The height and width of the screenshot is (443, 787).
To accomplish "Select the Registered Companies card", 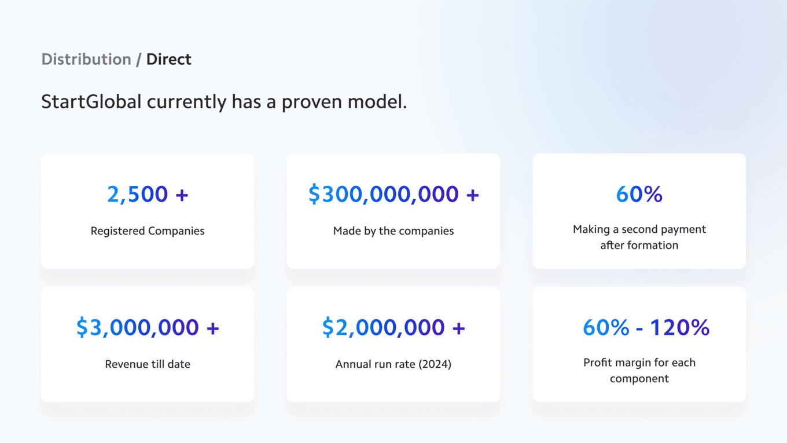I will click(148, 211).
